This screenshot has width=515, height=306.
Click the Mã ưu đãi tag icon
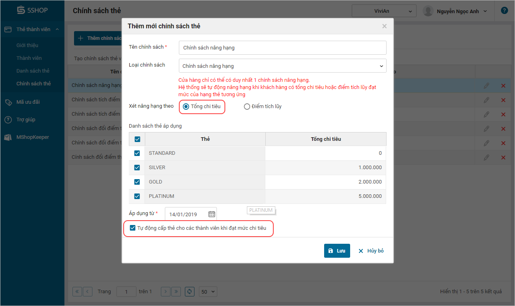pos(8,102)
